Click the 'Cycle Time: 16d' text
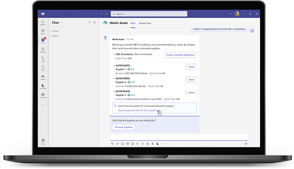This screenshot has height=169, width=294. (x=172, y=99)
